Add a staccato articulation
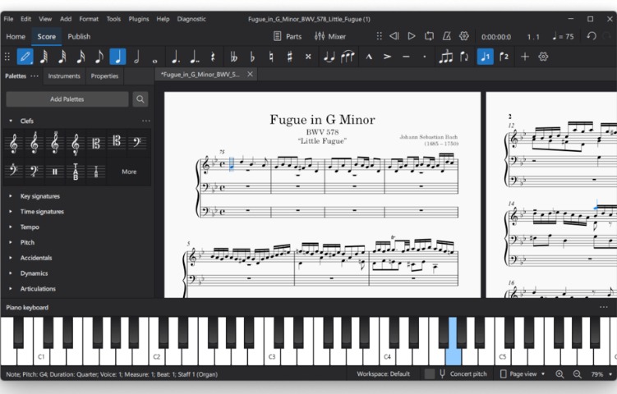Viewport: 617px width, 394px height. pos(425,57)
